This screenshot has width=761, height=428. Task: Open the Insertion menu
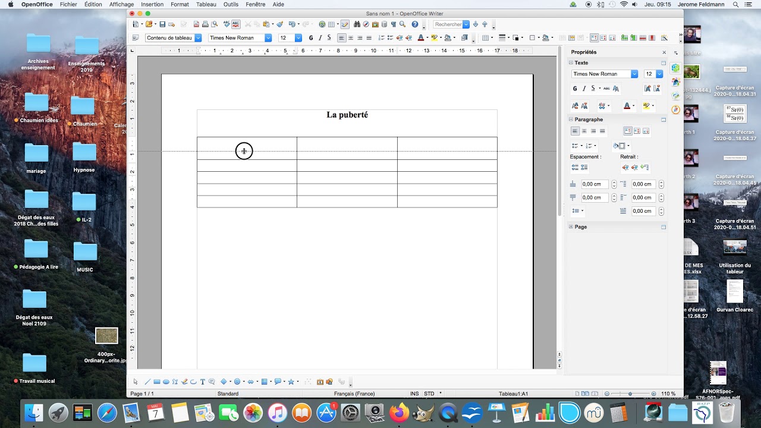tap(152, 4)
